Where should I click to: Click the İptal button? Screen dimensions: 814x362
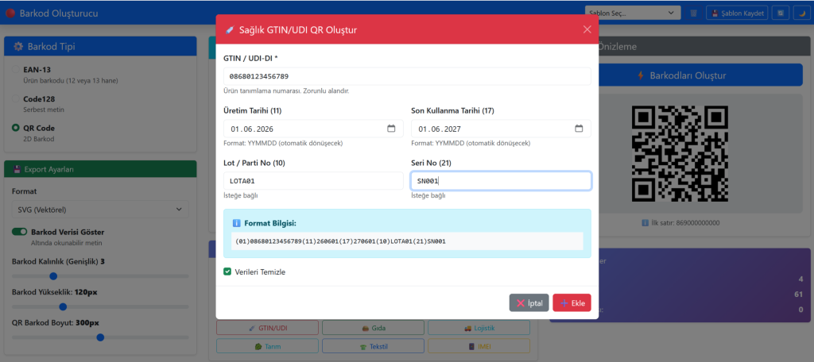click(x=529, y=303)
